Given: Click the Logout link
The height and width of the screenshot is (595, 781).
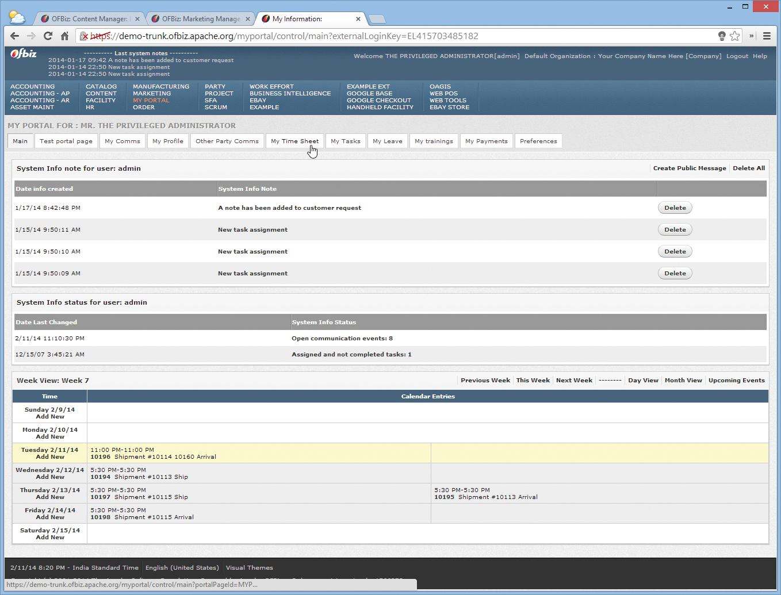Looking at the screenshot, I should click(x=737, y=56).
